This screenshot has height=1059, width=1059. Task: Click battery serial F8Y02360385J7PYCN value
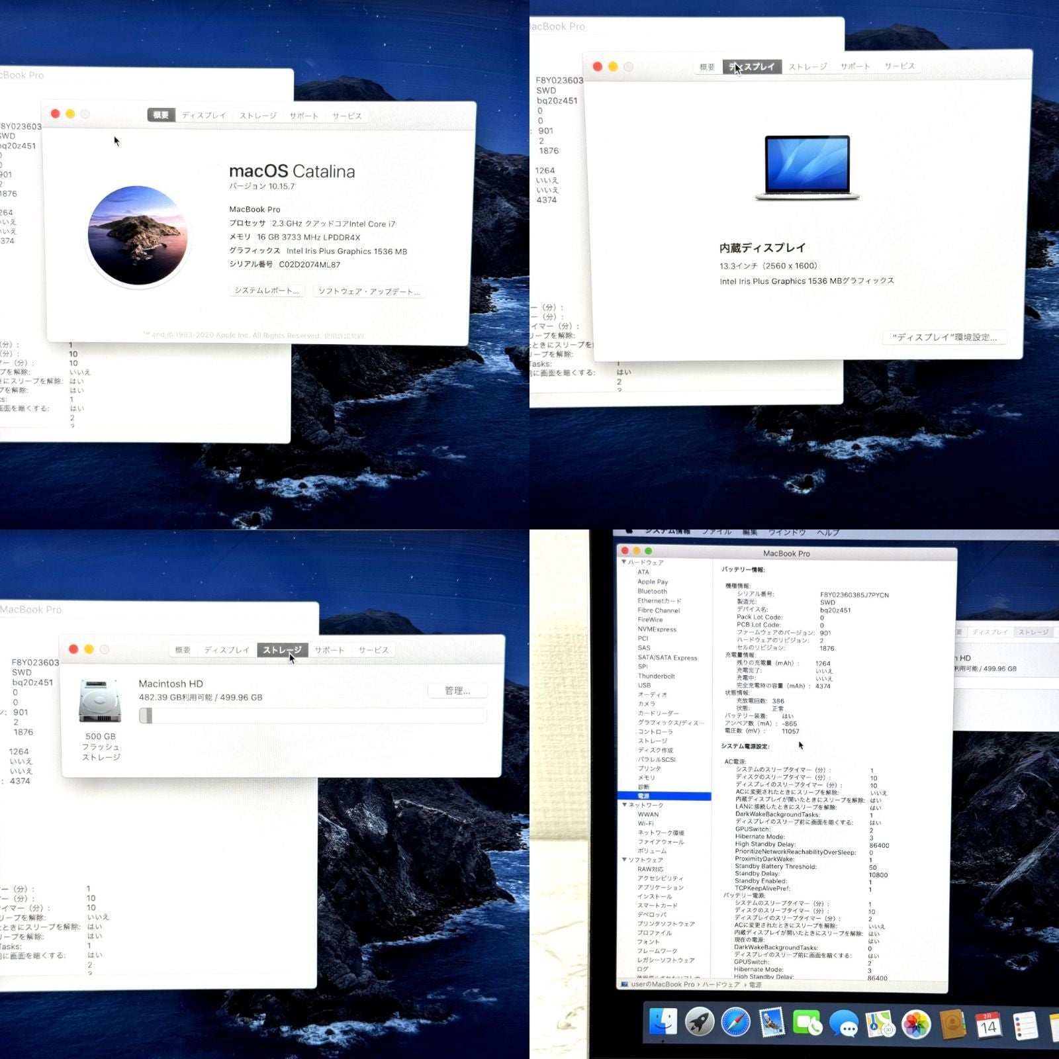854,595
